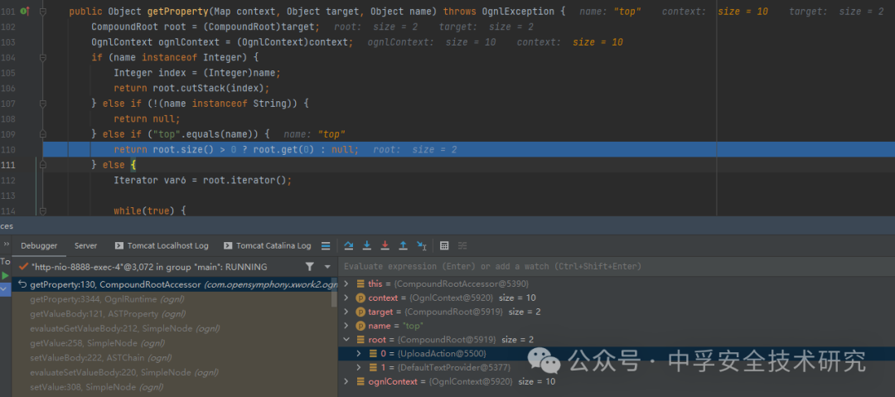
Task: Click the Resume Program green arrow
Action: click(5, 276)
